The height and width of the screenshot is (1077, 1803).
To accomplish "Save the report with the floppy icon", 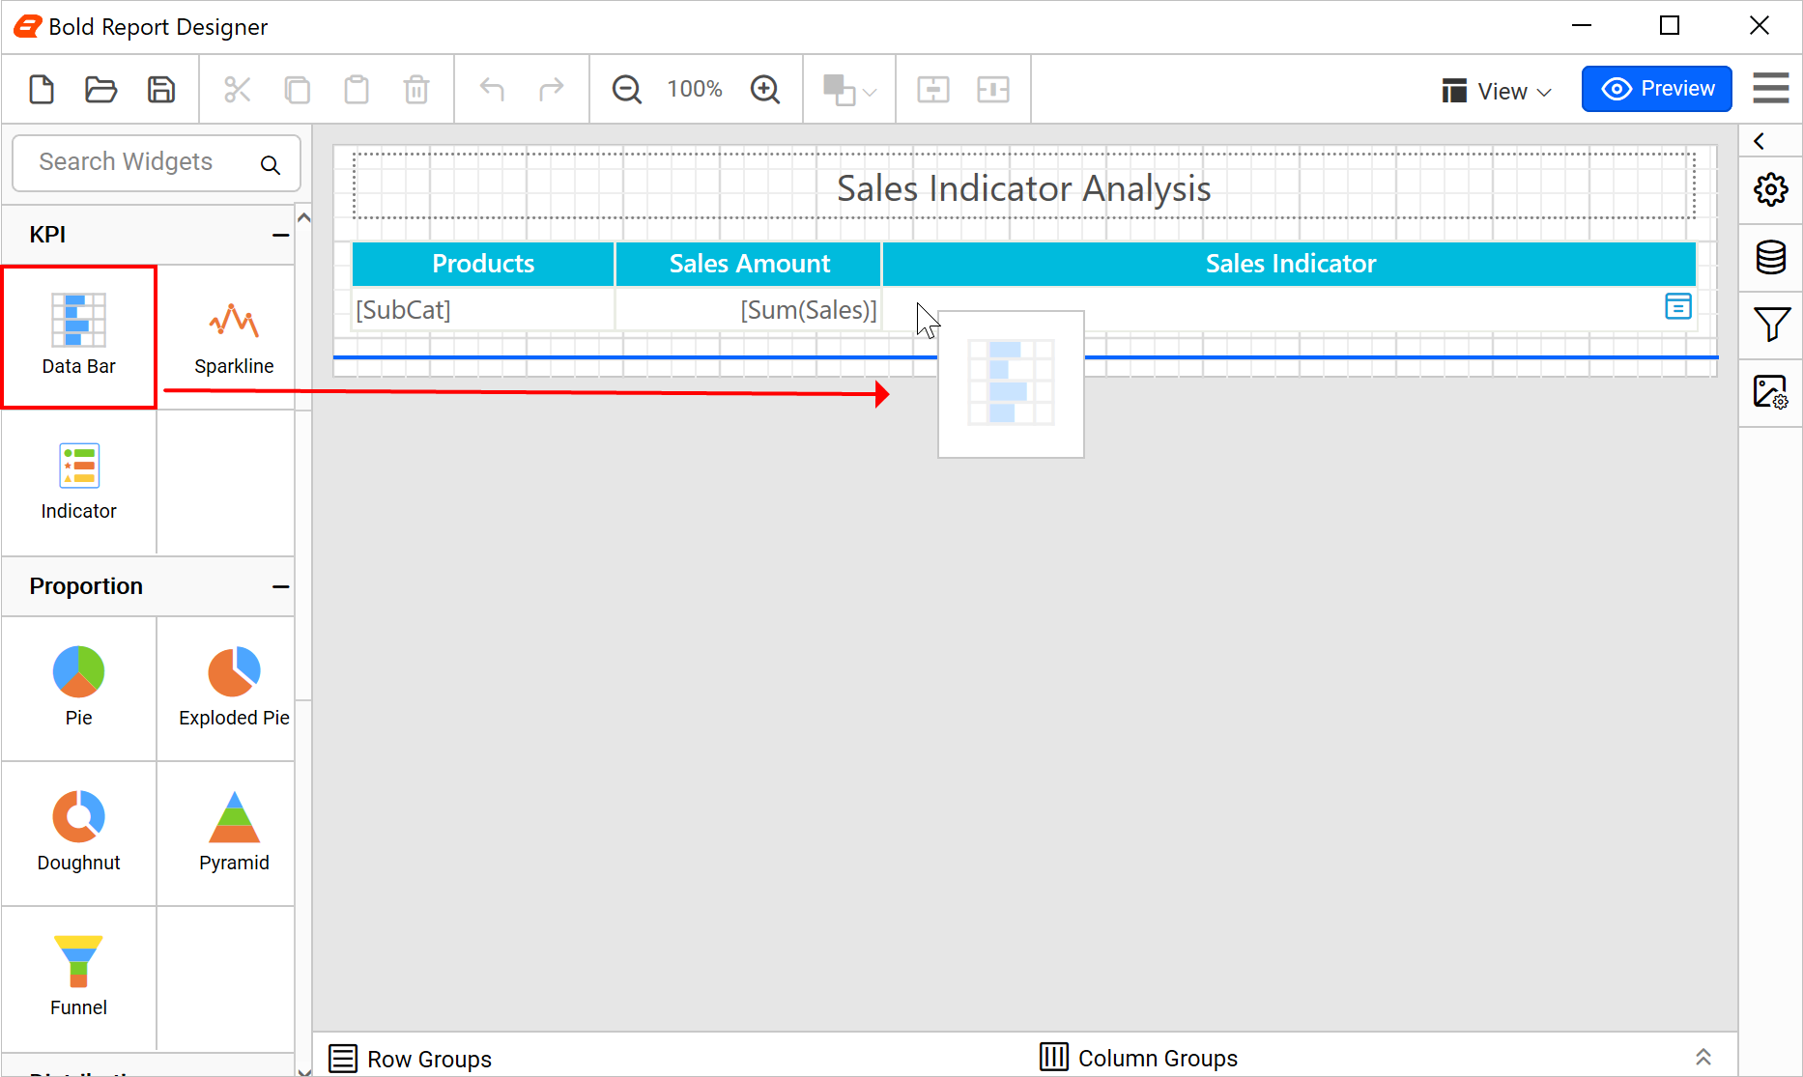I will click(x=161, y=90).
